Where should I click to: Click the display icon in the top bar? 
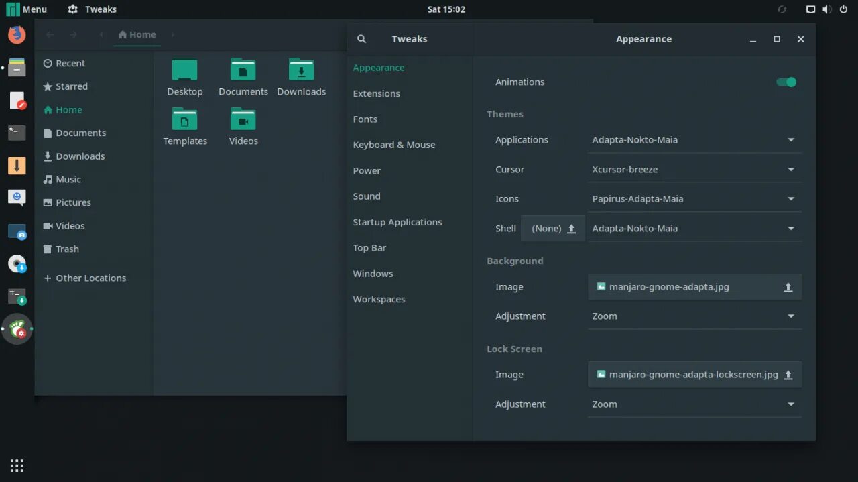point(810,9)
